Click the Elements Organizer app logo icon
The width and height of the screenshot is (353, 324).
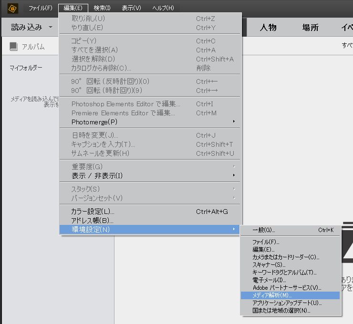tap(13, 9)
